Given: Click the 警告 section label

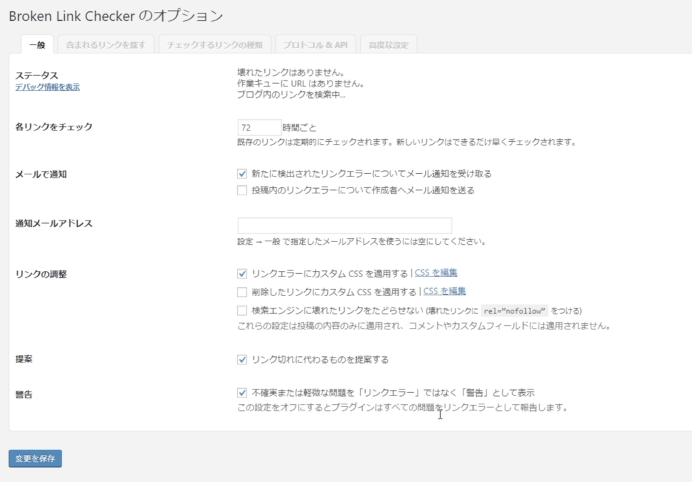Looking at the screenshot, I should (x=24, y=394).
